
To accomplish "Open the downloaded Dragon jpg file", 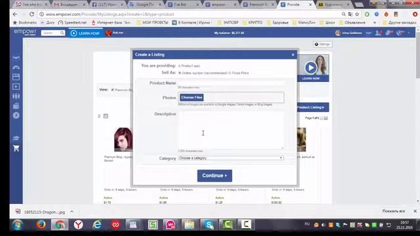I will 40,212.
